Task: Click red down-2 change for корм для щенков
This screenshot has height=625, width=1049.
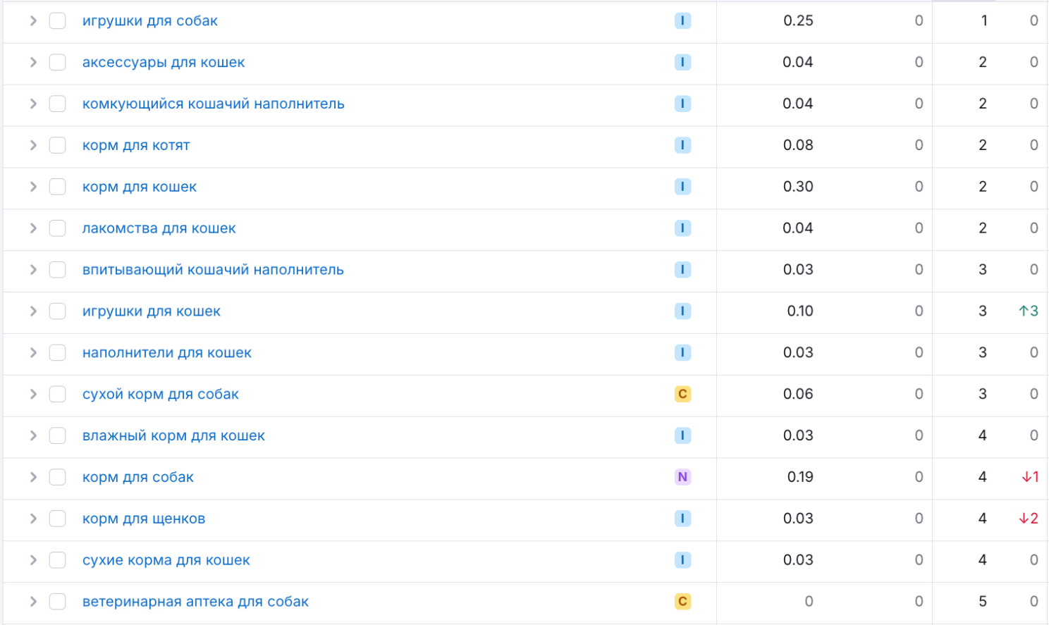Action: click(1029, 519)
